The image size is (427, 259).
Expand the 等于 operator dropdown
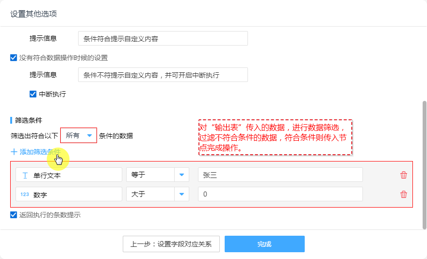pos(181,175)
